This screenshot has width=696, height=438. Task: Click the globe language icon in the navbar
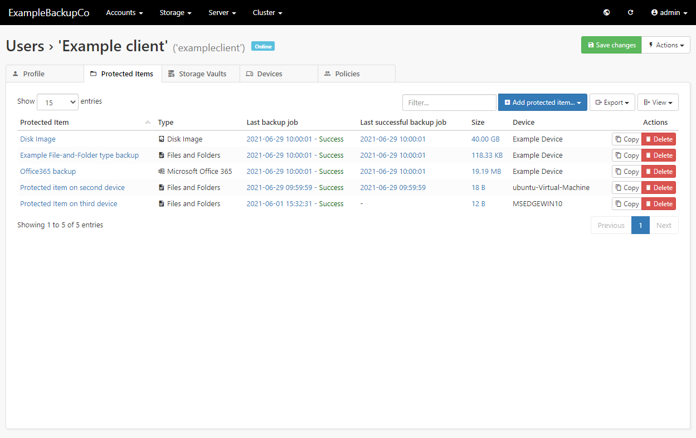click(x=606, y=12)
